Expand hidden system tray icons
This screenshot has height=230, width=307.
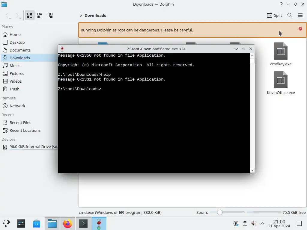coord(262,223)
